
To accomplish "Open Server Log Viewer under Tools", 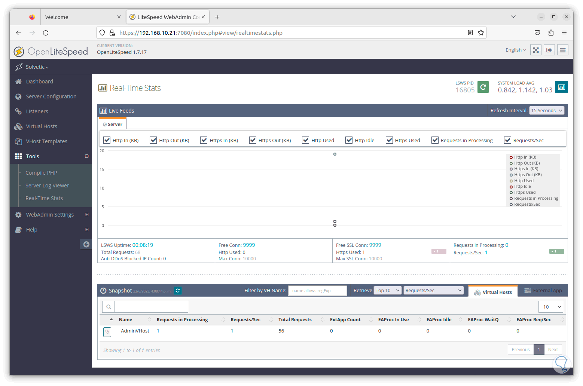I will pyautogui.click(x=47, y=186).
